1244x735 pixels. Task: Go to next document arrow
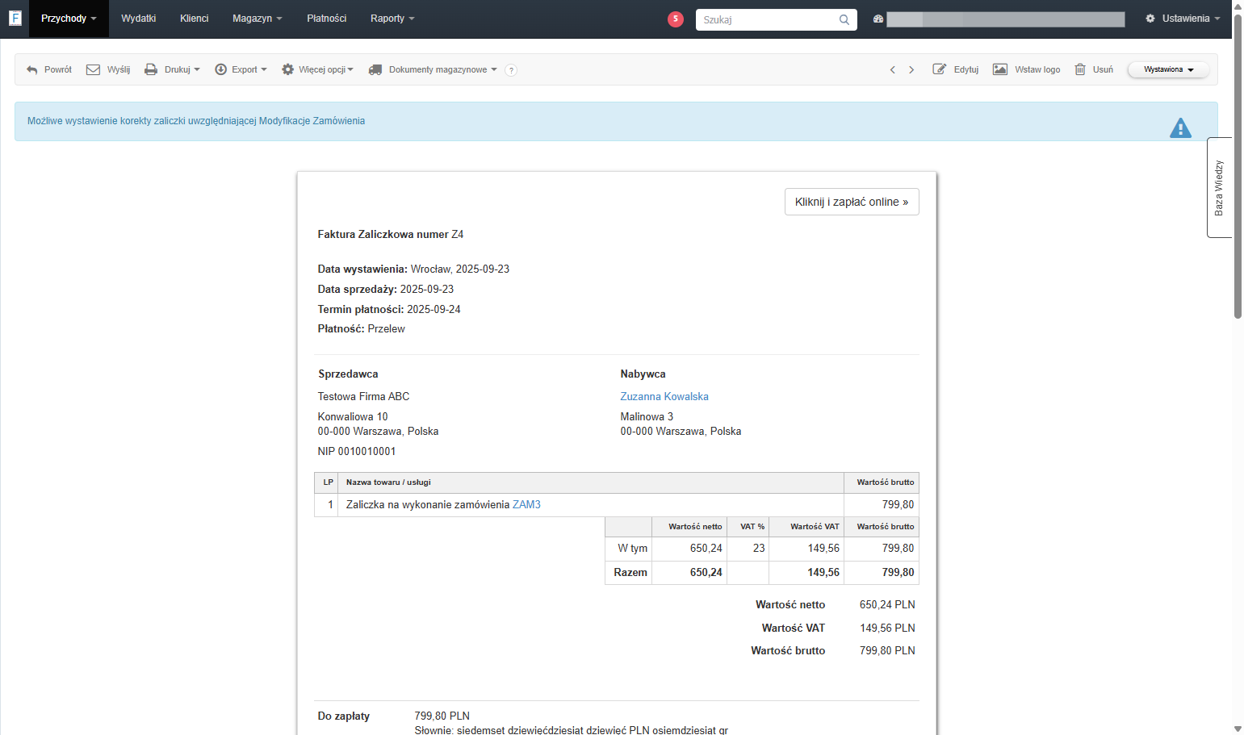(911, 70)
